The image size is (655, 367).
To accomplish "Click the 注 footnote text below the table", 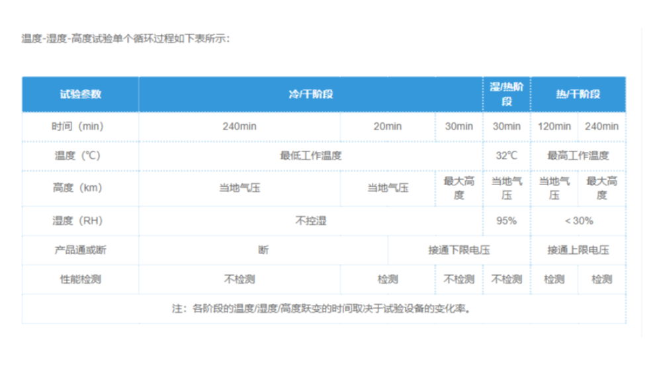I will coord(322,308).
